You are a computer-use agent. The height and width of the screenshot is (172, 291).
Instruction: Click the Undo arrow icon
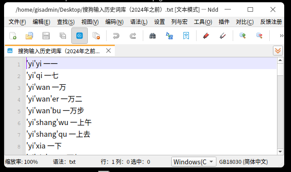click(x=116, y=36)
